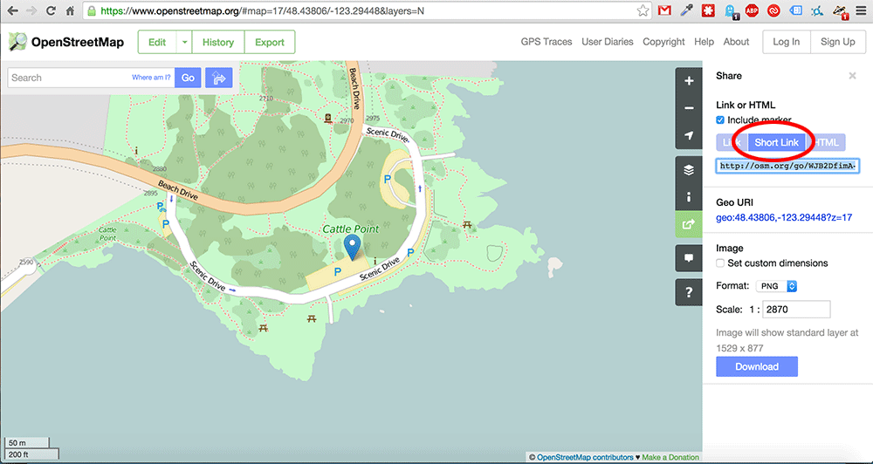Open the Export tab
Screen dimensions: 873x464
270,42
